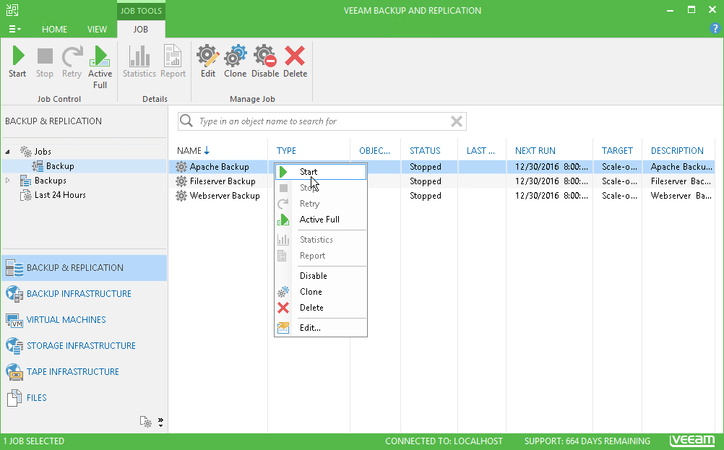Open the TAPE INFRASTRUCTURE view
Viewport: 724px width, 450px height.
tap(85, 371)
